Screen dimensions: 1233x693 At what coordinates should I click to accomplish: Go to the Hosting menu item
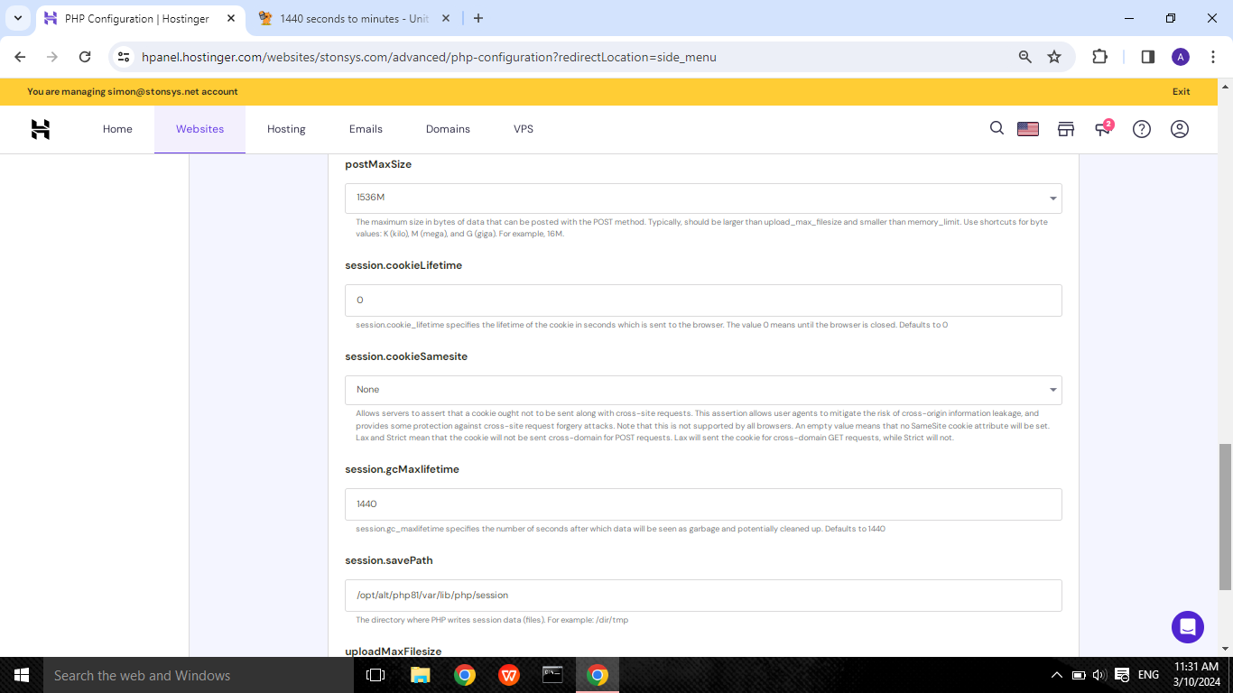[x=286, y=129]
